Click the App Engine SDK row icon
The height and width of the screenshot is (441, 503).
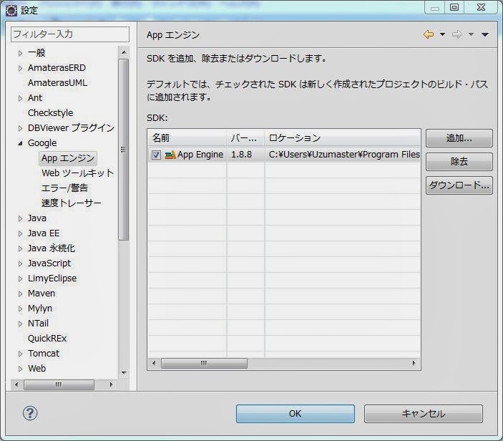click(x=170, y=155)
